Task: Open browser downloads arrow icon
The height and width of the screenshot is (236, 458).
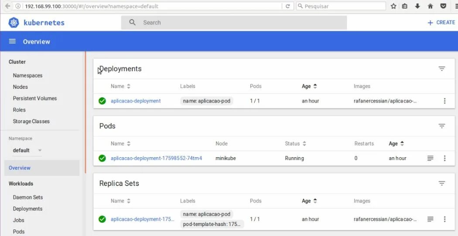Action: point(417,6)
